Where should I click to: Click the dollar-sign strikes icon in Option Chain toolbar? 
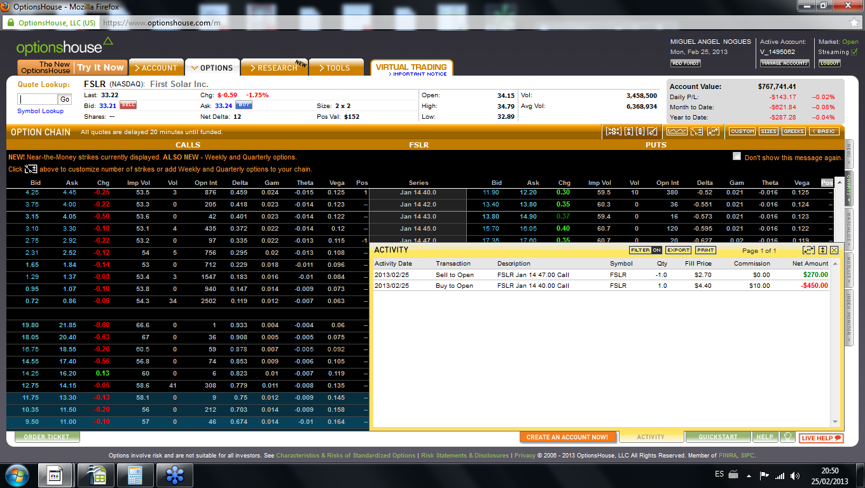click(614, 132)
